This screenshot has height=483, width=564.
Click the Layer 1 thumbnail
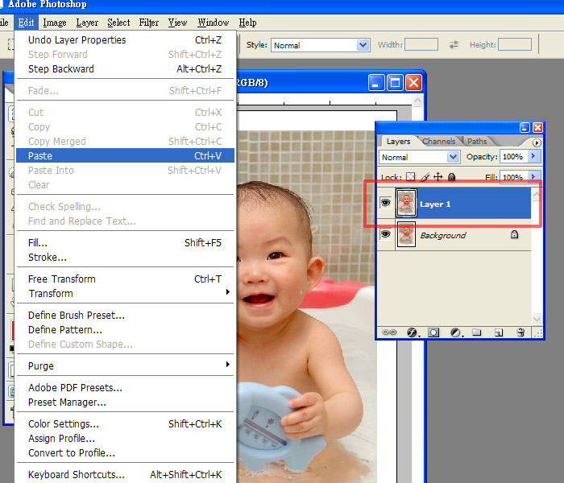click(x=406, y=204)
